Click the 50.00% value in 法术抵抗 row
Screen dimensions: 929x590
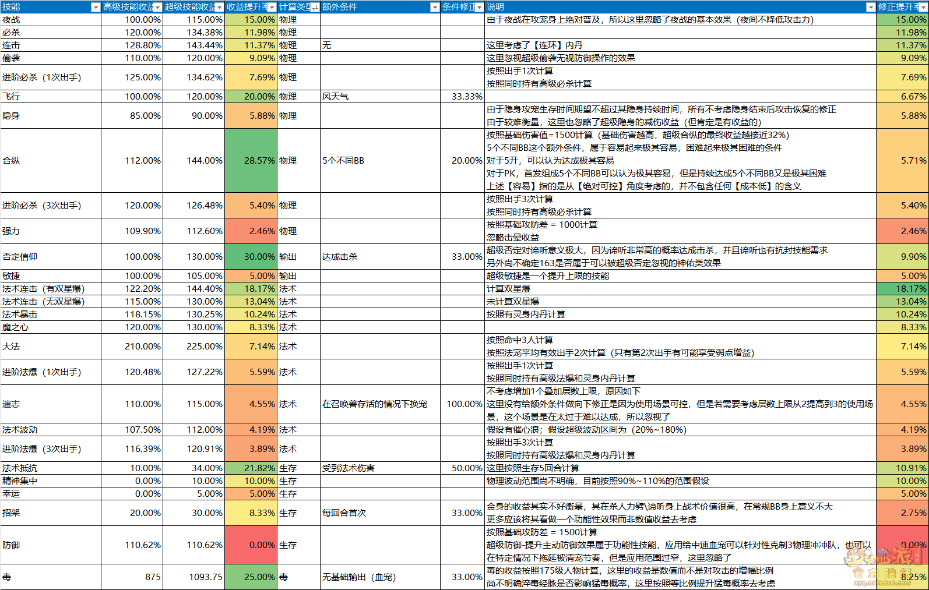pyautogui.click(x=462, y=468)
